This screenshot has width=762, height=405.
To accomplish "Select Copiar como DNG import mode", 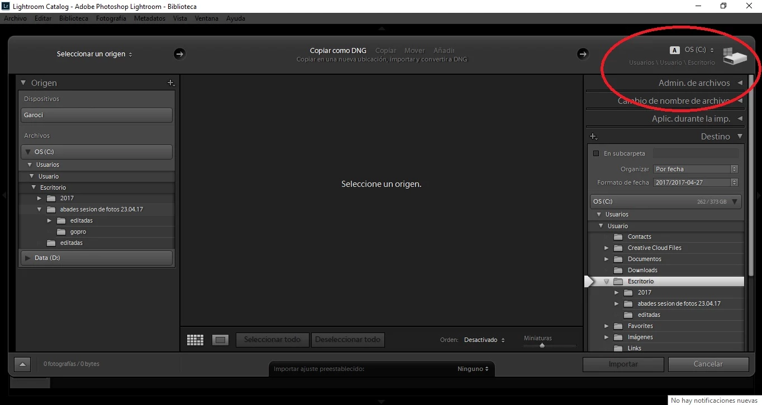I will tap(338, 50).
